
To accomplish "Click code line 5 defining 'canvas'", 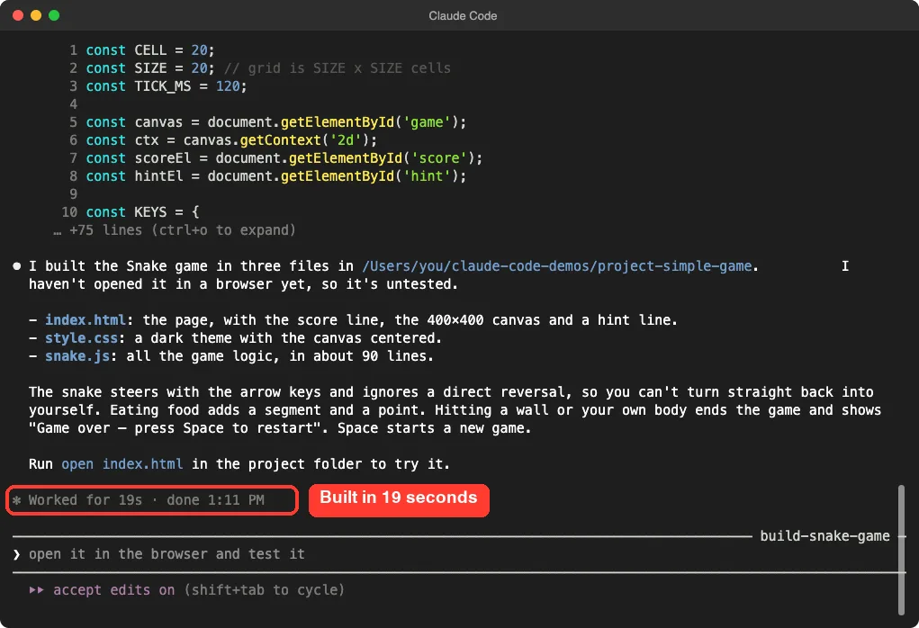I will coord(276,122).
